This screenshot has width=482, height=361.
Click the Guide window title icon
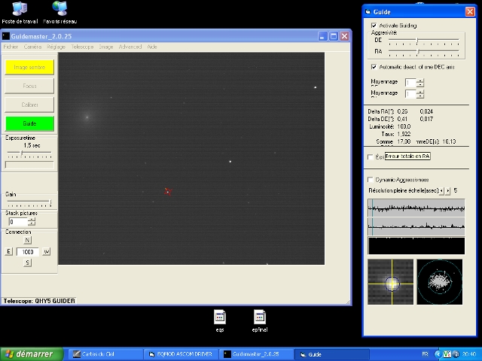click(368, 12)
